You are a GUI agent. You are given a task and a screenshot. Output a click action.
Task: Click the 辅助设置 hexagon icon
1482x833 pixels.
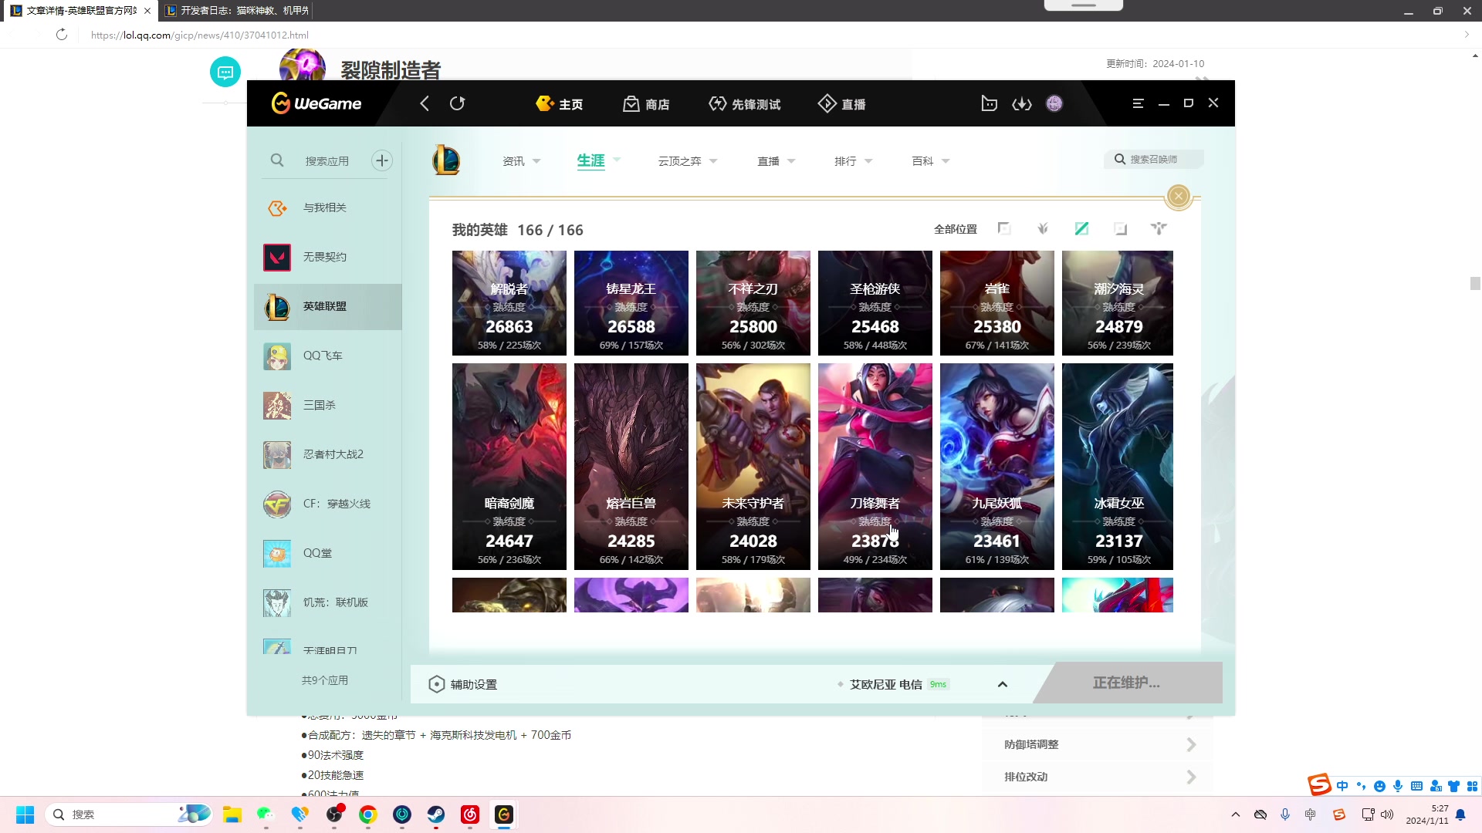coord(436,684)
